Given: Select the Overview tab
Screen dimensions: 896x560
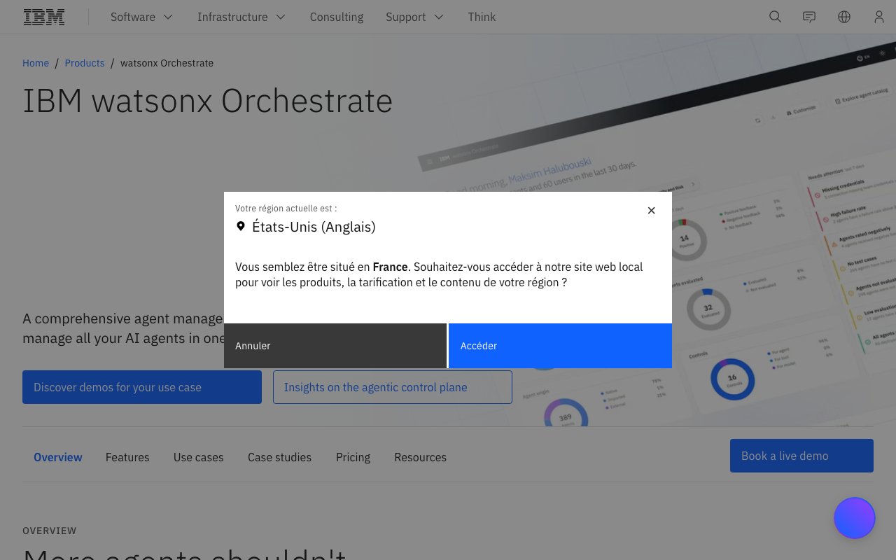Looking at the screenshot, I should (58, 457).
